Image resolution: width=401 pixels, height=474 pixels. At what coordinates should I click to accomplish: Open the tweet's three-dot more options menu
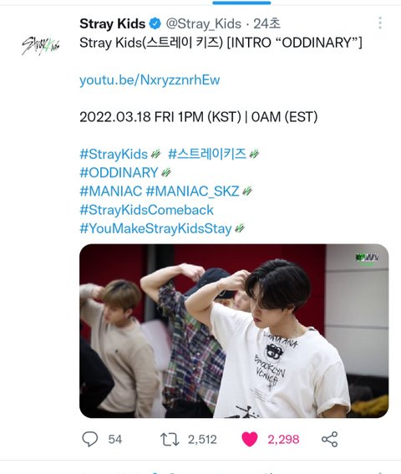point(380,23)
